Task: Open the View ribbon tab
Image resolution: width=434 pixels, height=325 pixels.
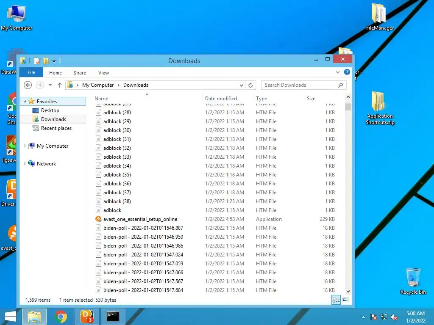Action: [103, 73]
